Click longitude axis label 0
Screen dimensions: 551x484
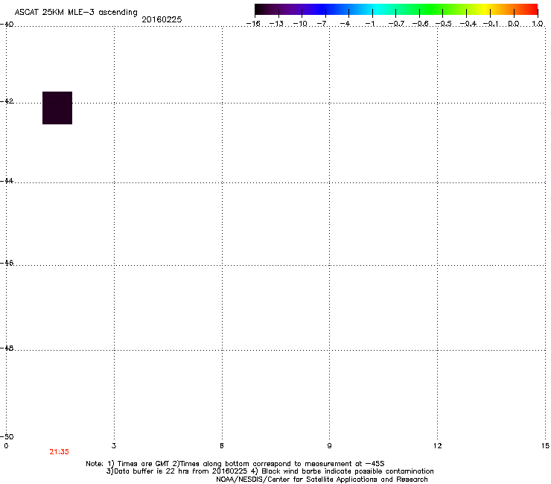pos(6,446)
